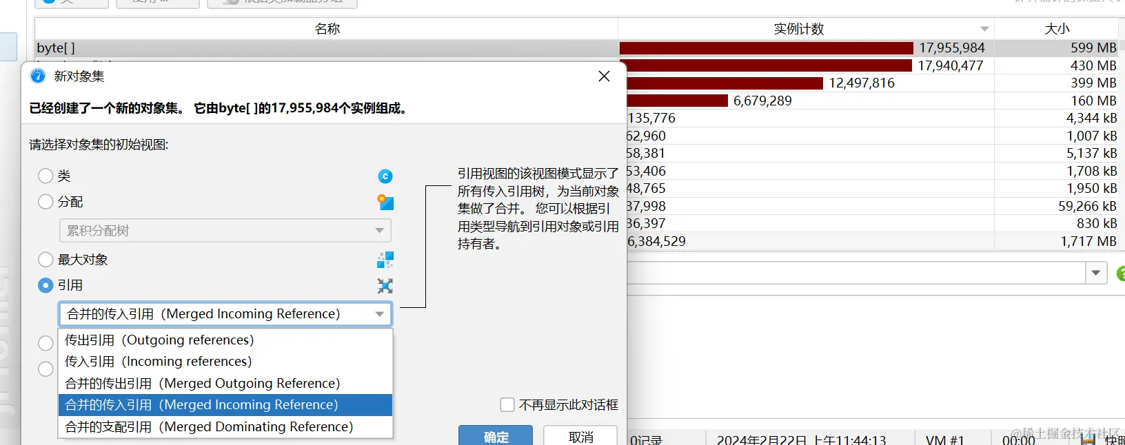Click the class view icon beside 类
Image resolution: width=1125 pixels, height=445 pixels.
pyautogui.click(x=385, y=176)
